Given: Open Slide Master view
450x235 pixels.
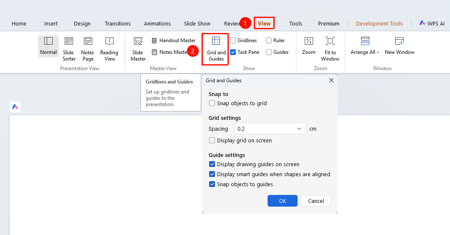Looking at the screenshot, I should 138,49.
